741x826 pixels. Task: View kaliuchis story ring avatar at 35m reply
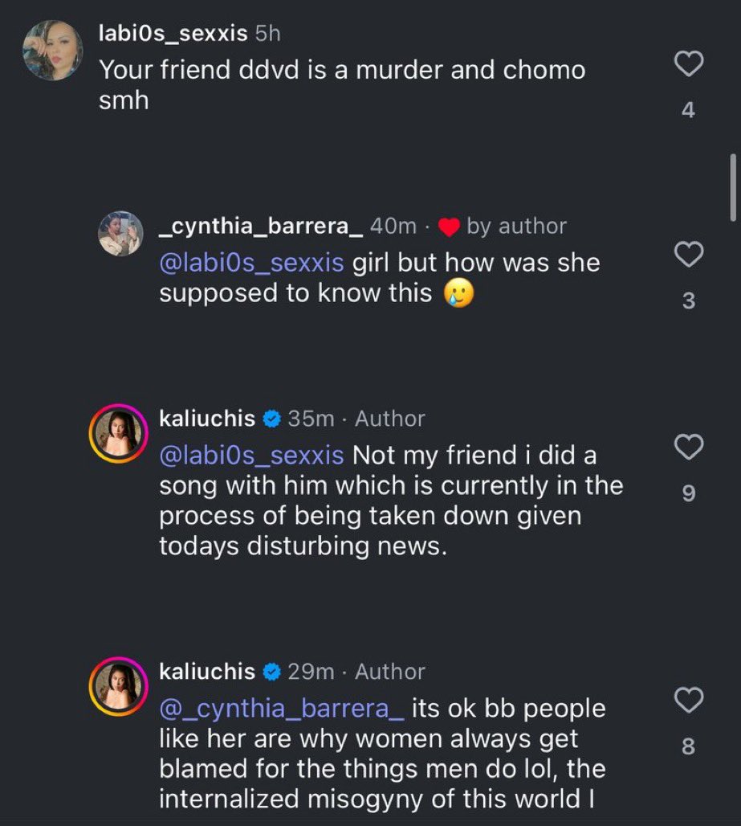[x=118, y=434]
